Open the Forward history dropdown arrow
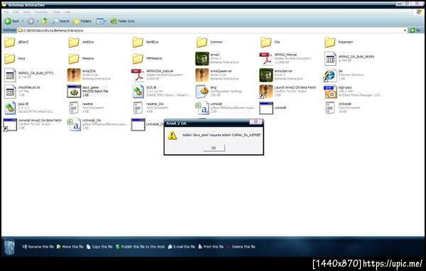Screen dimensions: 426x271 [38, 21]
